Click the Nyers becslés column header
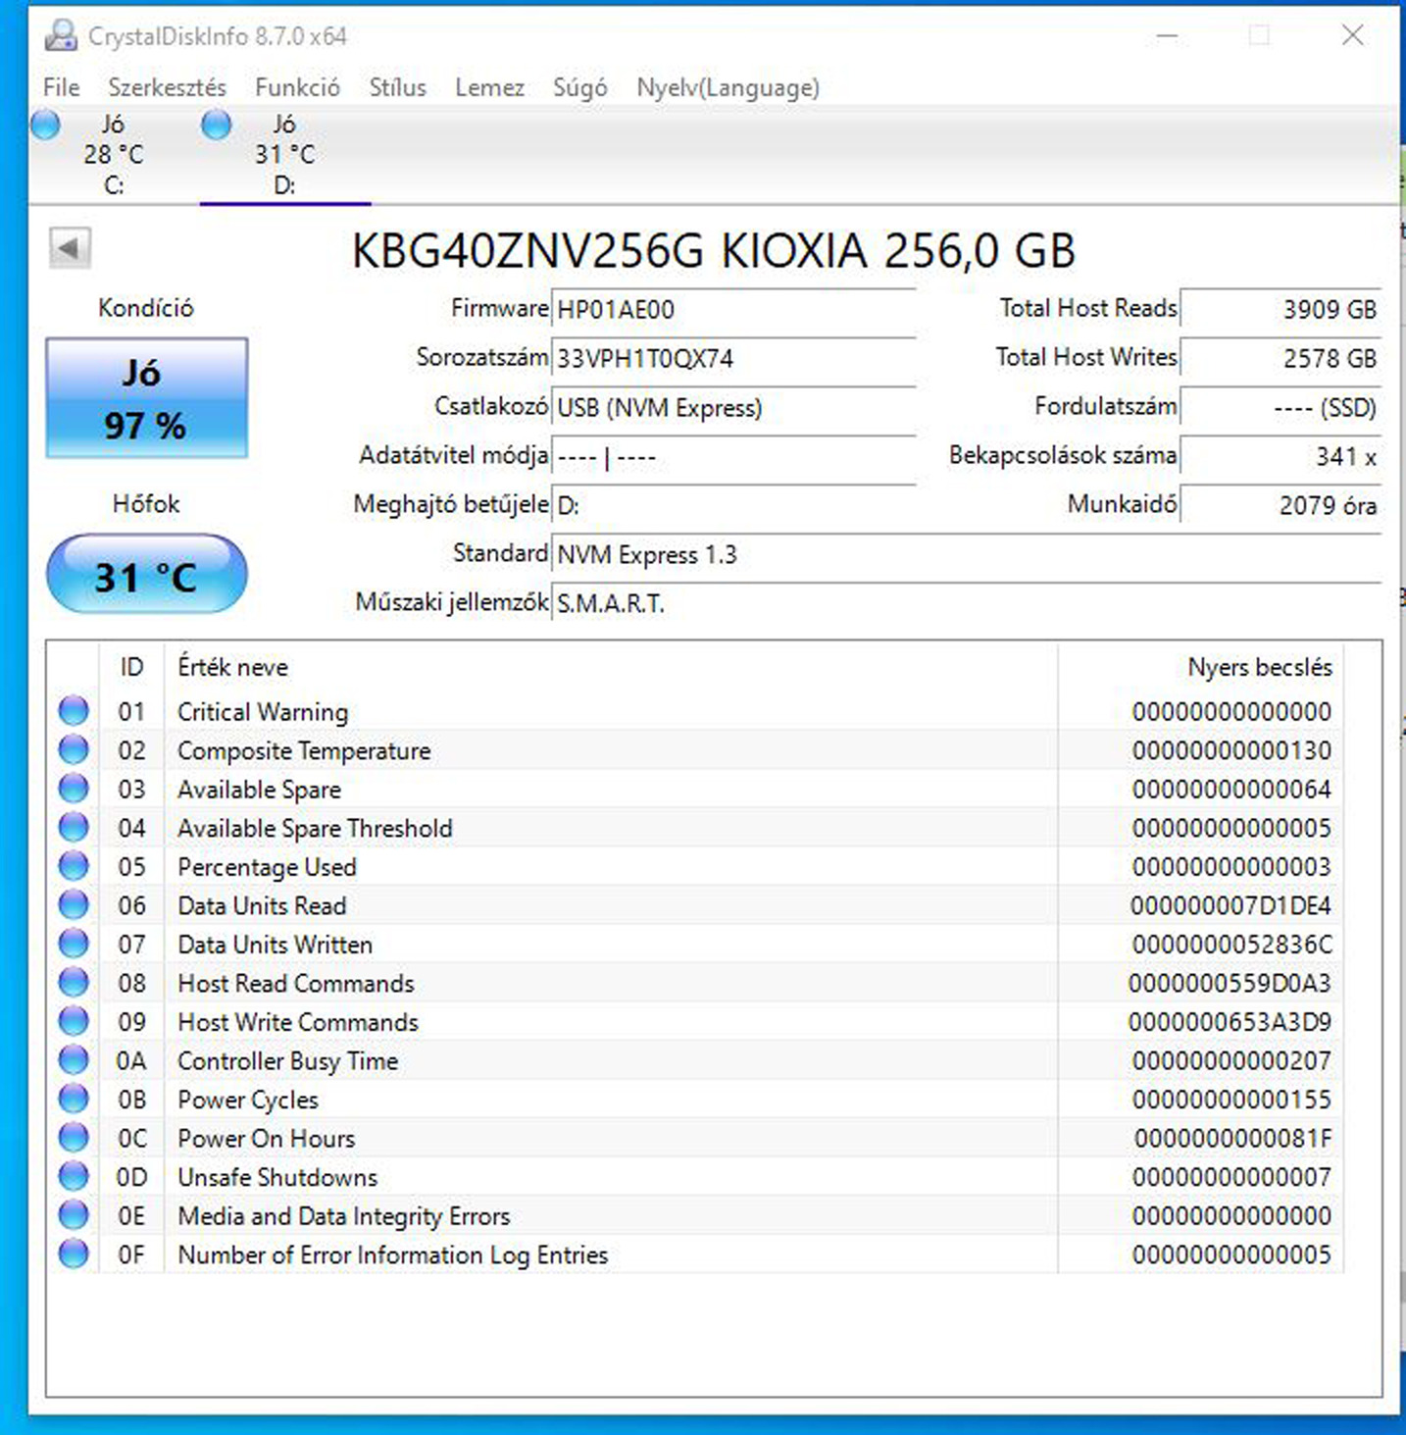 pyautogui.click(x=1201, y=668)
